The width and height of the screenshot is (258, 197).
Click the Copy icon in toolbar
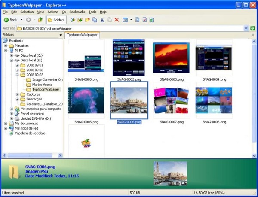(95, 20)
